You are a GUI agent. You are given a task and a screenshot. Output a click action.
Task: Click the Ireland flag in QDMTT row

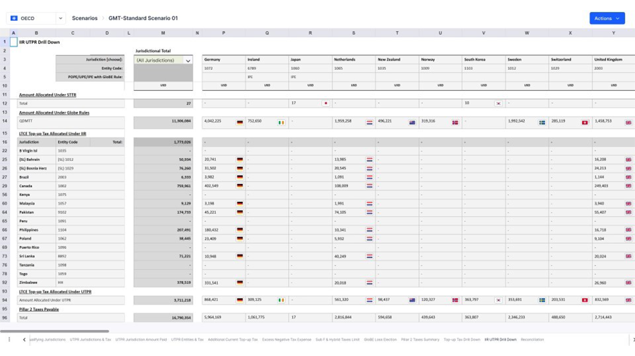pos(281,122)
